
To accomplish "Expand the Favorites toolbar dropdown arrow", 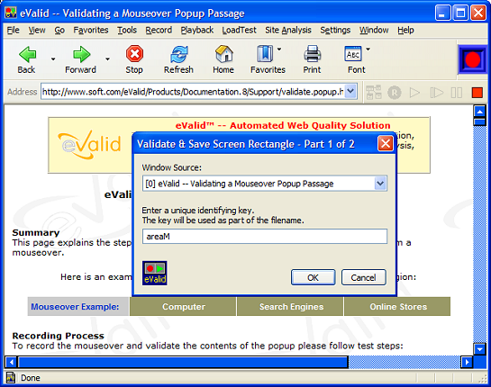I will tap(279, 49).
